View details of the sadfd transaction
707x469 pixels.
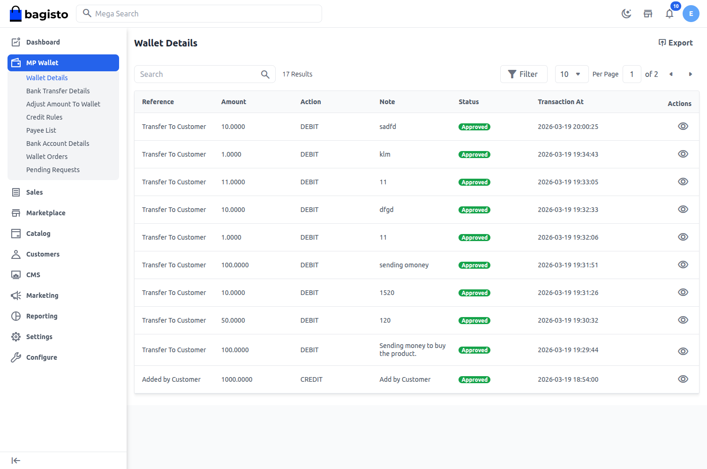(683, 126)
